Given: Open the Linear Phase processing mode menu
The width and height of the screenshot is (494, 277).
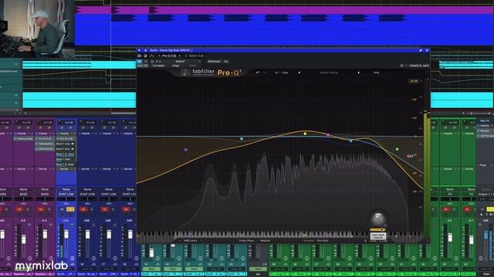Looking at the screenshot, I should tap(246, 241).
